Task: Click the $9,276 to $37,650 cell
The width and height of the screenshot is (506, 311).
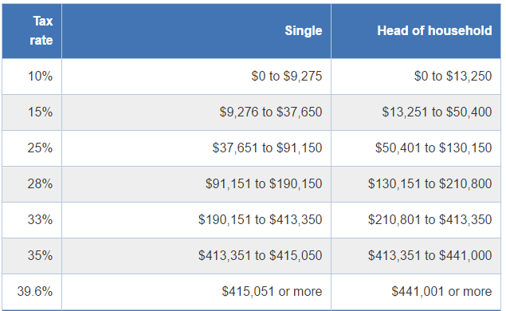Action: tap(196, 112)
